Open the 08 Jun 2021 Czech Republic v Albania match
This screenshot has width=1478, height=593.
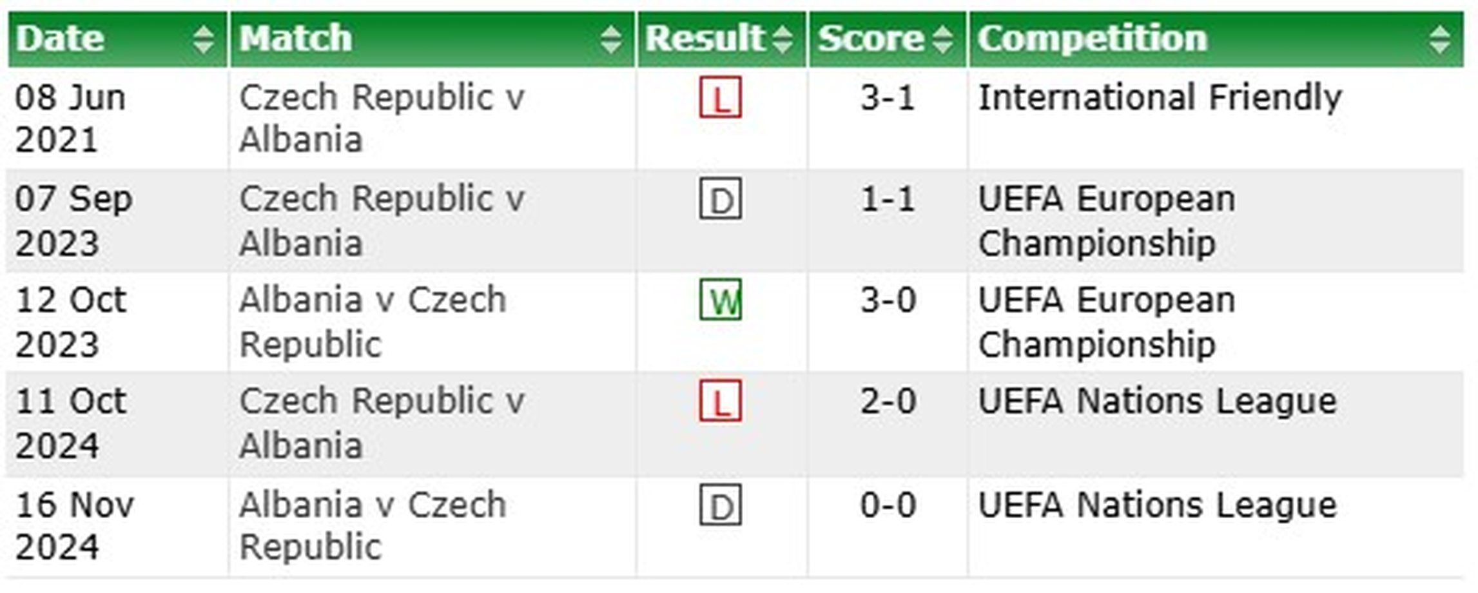pyautogui.click(x=382, y=119)
